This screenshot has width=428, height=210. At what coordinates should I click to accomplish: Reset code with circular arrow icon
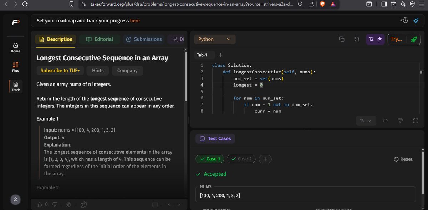click(x=357, y=39)
